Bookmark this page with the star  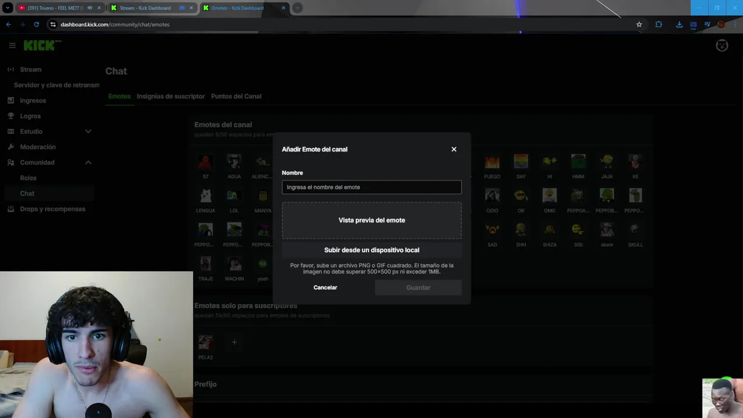(639, 24)
